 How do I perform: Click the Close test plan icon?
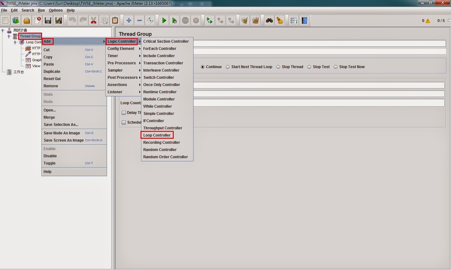(37, 21)
